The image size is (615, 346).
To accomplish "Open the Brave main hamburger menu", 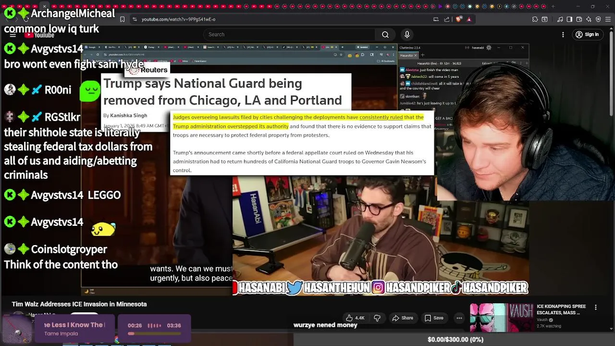I will coord(607,19).
